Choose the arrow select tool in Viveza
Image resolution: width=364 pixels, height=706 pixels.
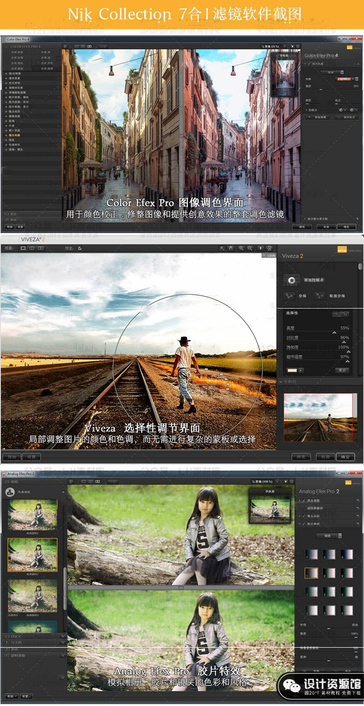[222, 248]
